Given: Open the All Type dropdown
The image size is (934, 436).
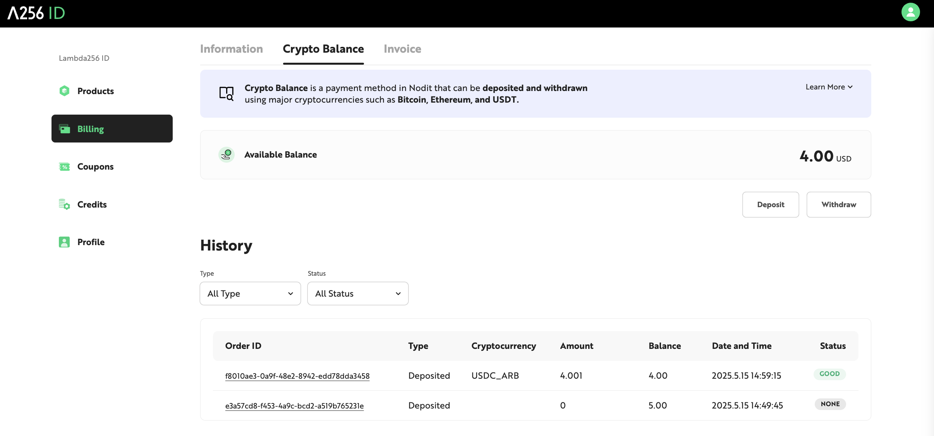Looking at the screenshot, I should point(250,294).
